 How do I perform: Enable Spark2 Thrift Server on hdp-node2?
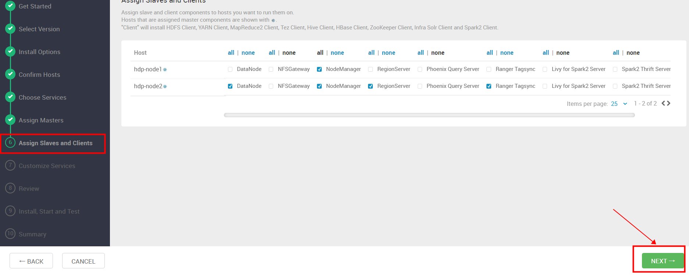point(615,86)
